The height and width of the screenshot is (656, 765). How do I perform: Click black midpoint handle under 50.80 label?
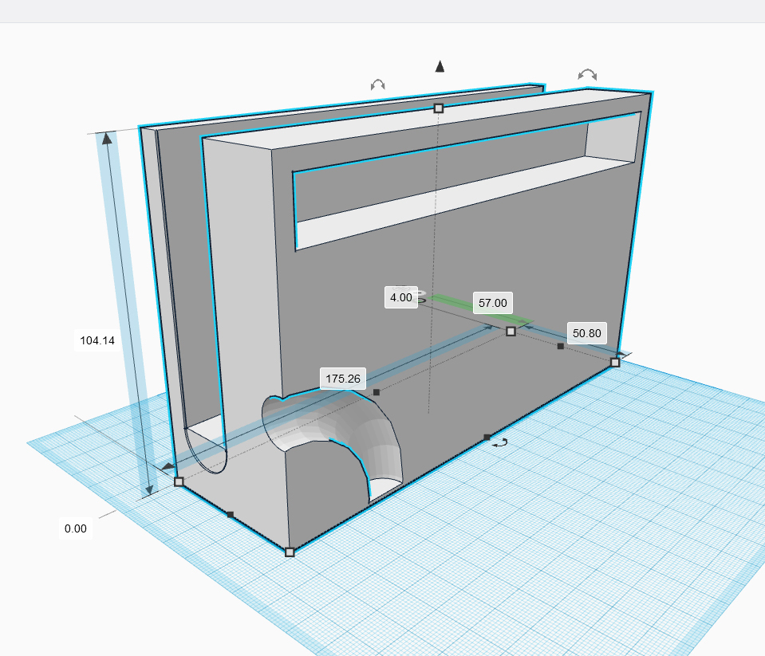coord(561,346)
